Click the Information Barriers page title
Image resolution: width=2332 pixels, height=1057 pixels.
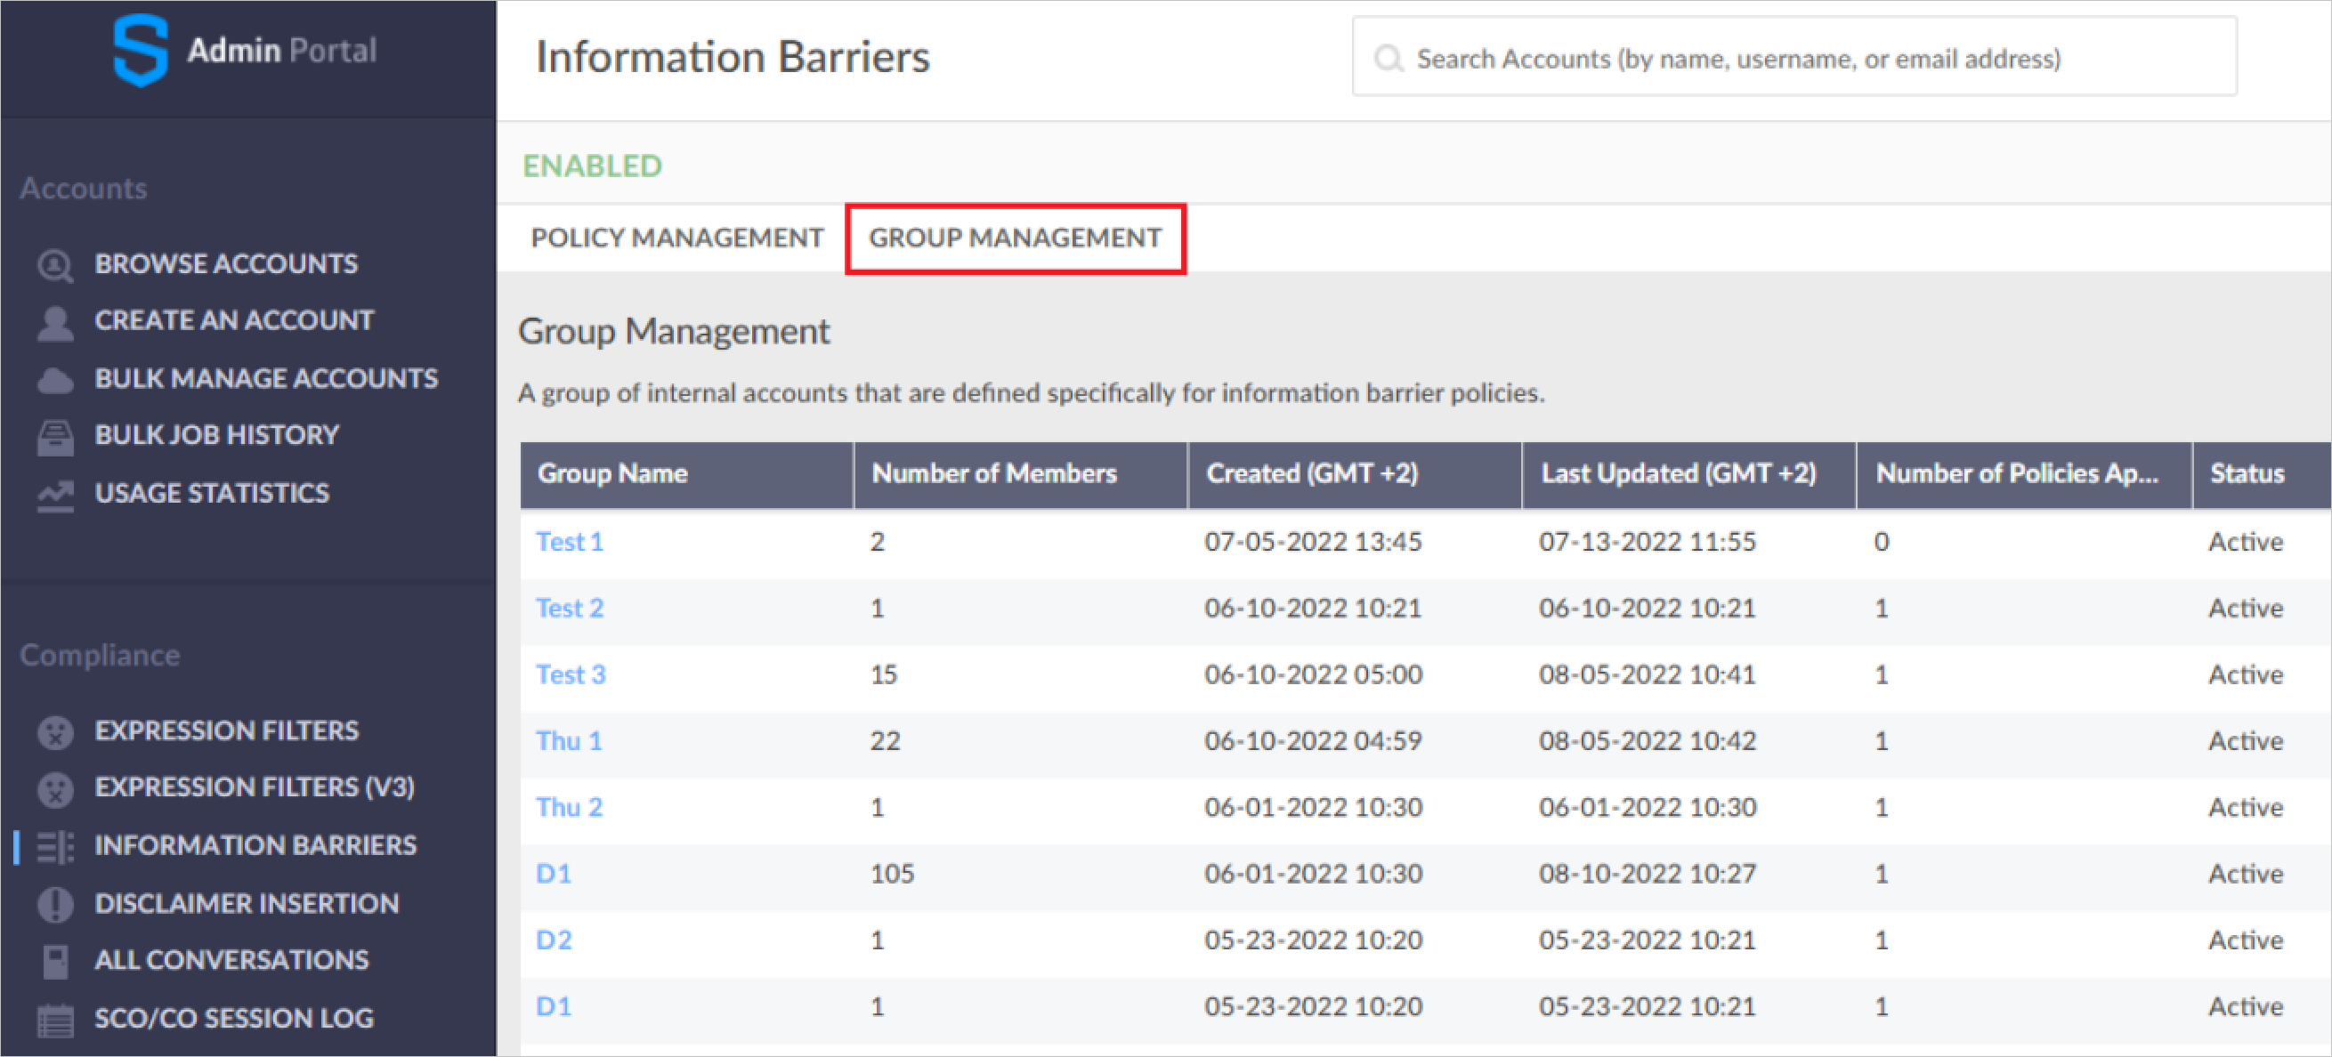(x=733, y=57)
